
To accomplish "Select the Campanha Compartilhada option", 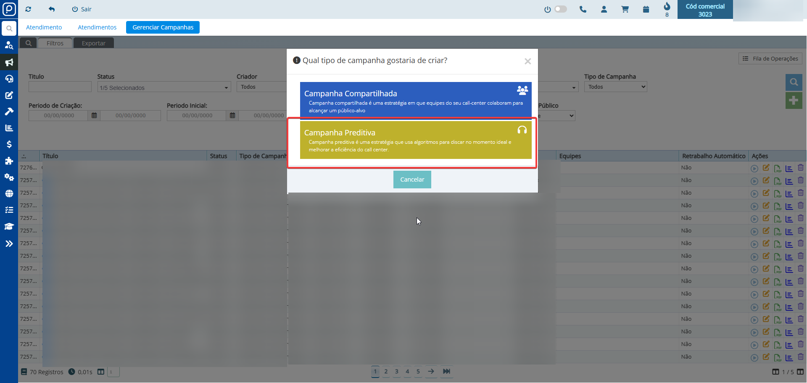I will 415,99.
